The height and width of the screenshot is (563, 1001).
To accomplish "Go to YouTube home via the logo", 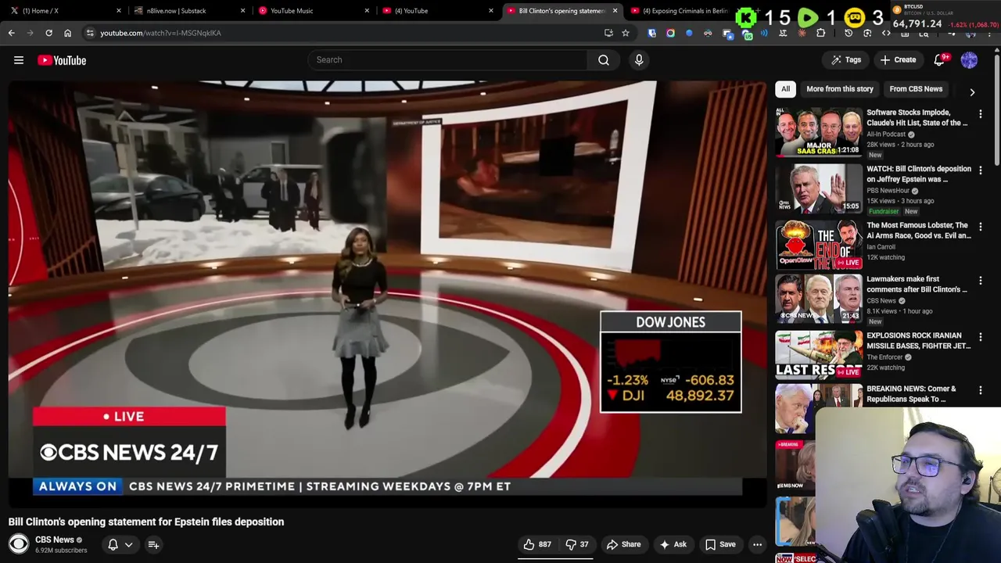I will [x=62, y=60].
